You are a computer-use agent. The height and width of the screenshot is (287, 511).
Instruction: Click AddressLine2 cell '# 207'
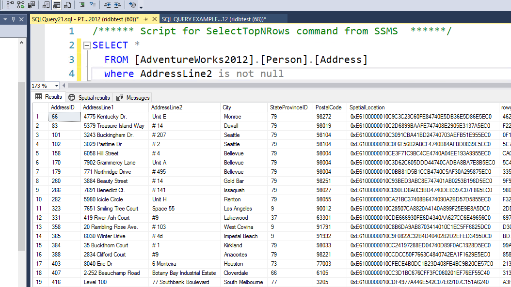click(184, 135)
